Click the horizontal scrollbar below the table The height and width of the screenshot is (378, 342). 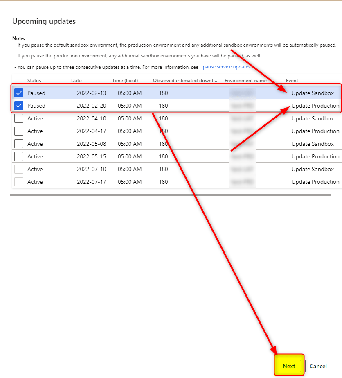point(170,195)
